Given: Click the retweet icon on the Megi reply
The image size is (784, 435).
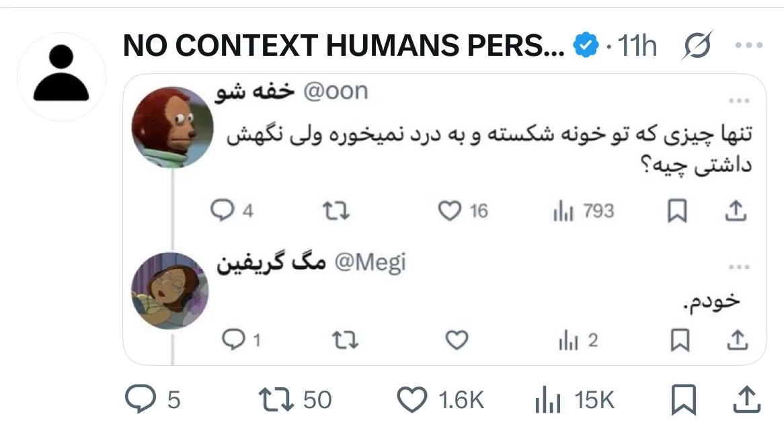Looking at the screenshot, I should (344, 340).
